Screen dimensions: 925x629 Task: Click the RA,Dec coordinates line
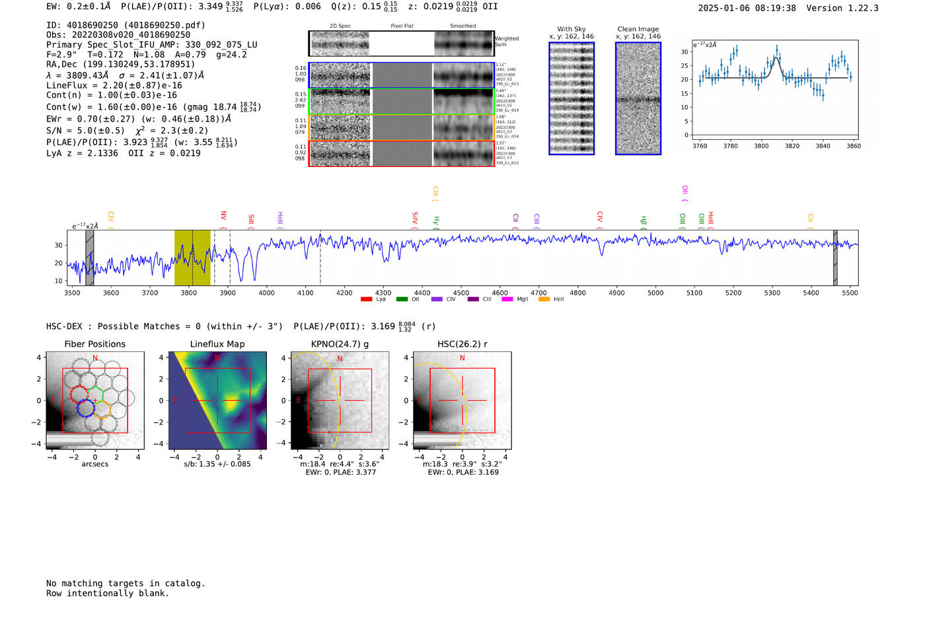pyautogui.click(x=121, y=64)
